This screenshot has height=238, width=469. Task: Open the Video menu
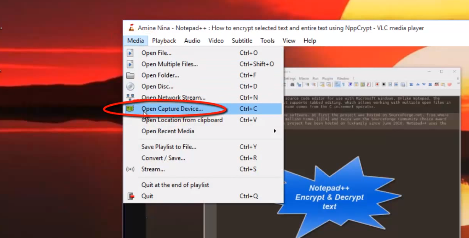coord(216,41)
